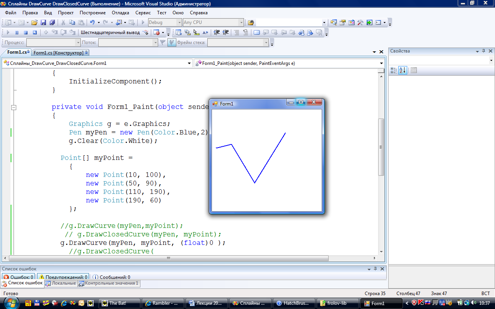This screenshot has height=309, width=495.
Task: Toggle the Сообщений: 0 messages filter
Action: pos(111,277)
